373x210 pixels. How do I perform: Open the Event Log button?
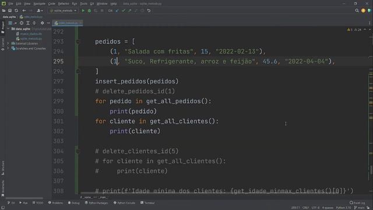(x=357, y=203)
